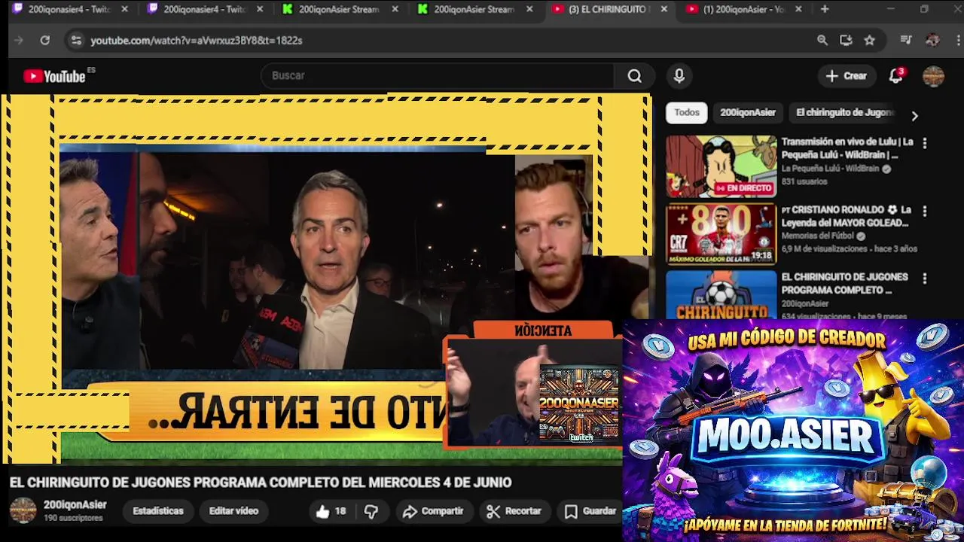This screenshot has height=542, width=964.
Task: Click the search magnifier button
Action: 635,76
